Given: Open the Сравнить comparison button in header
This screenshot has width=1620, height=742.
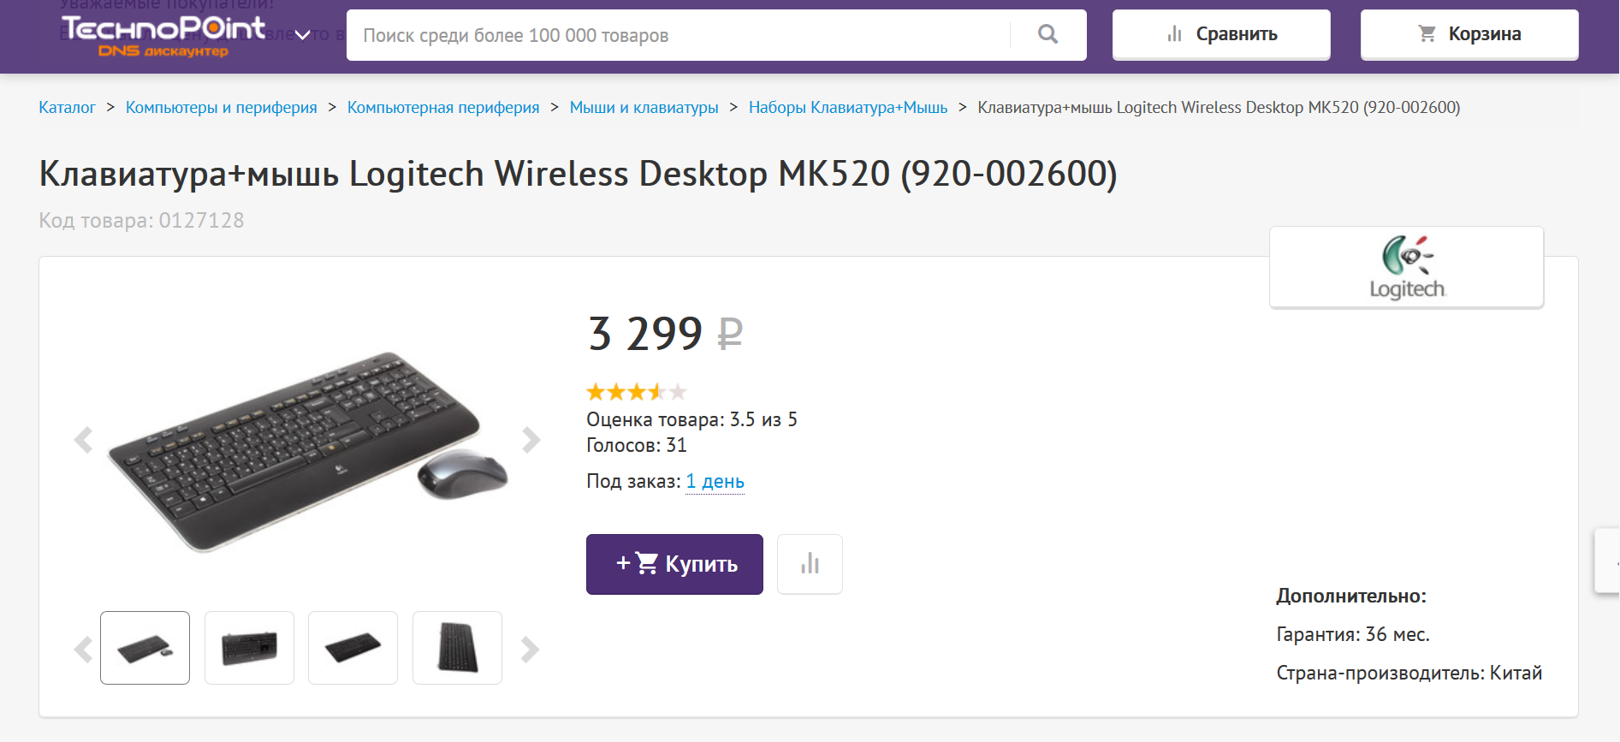Looking at the screenshot, I should 1221,35.
